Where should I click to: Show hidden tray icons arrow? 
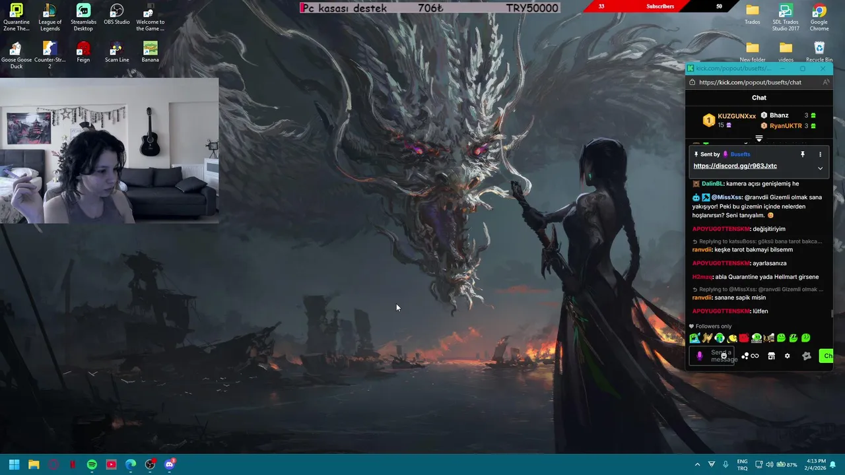(x=697, y=464)
